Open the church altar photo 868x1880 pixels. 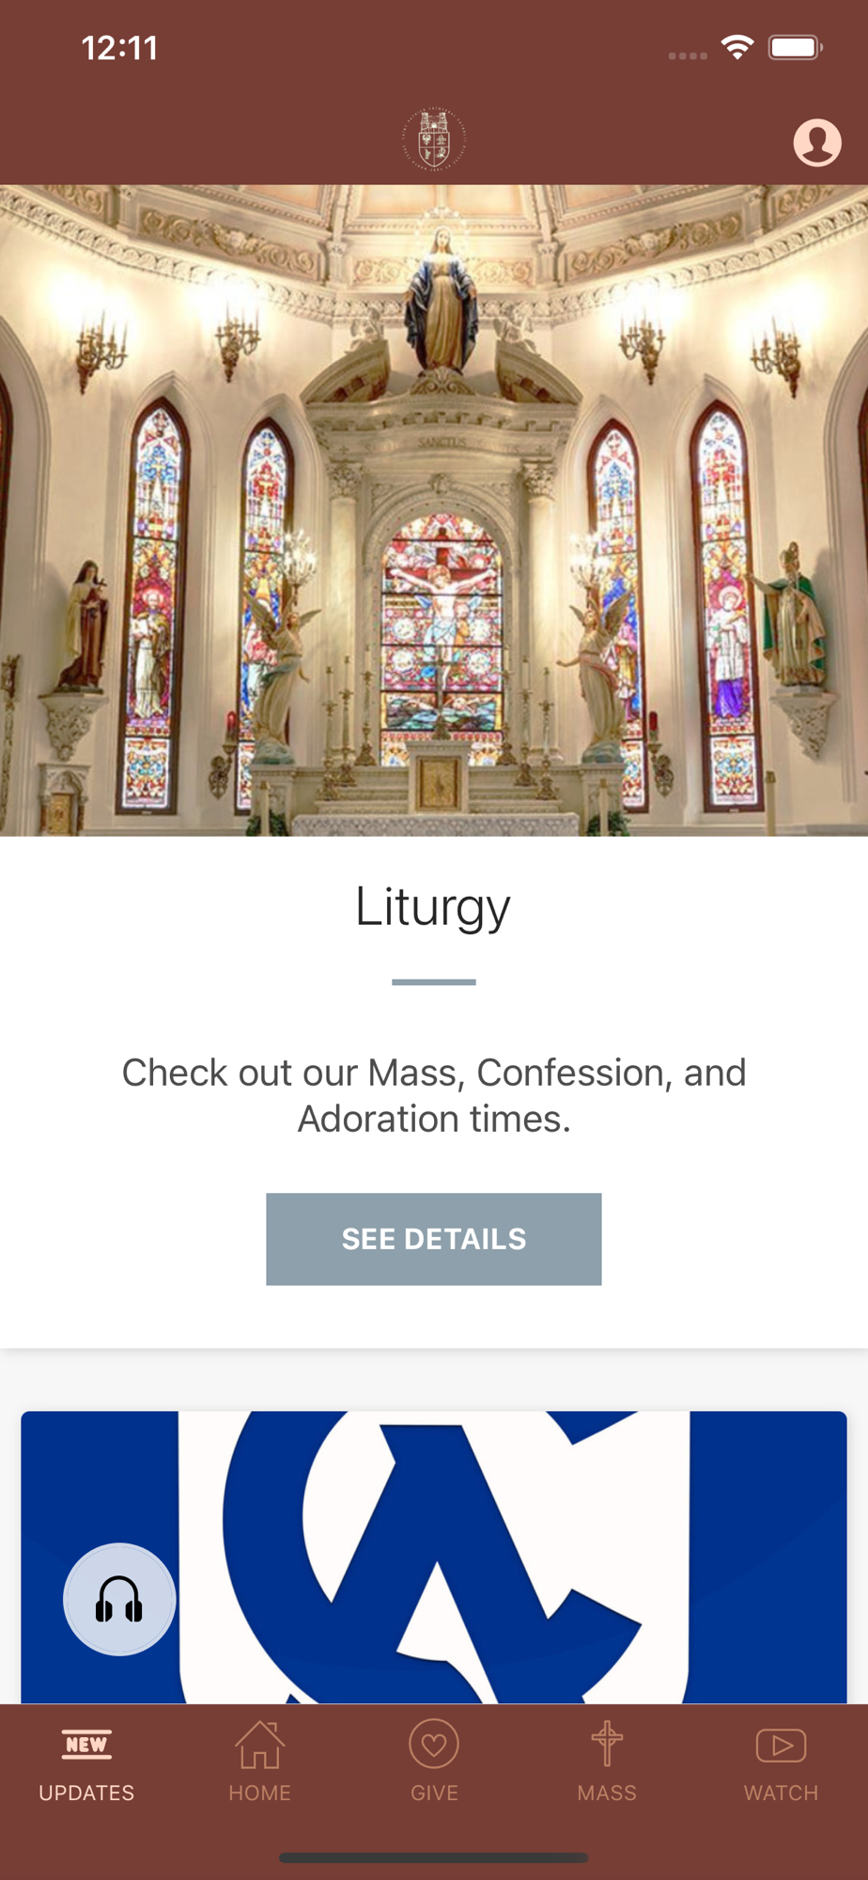(x=434, y=510)
